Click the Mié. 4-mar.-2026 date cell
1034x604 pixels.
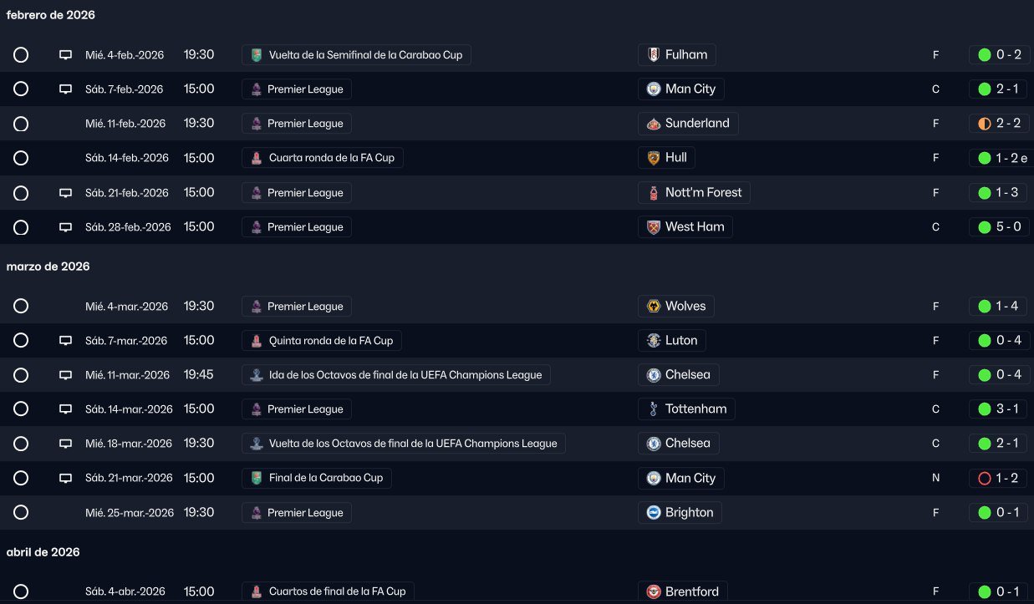click(126, 307)
